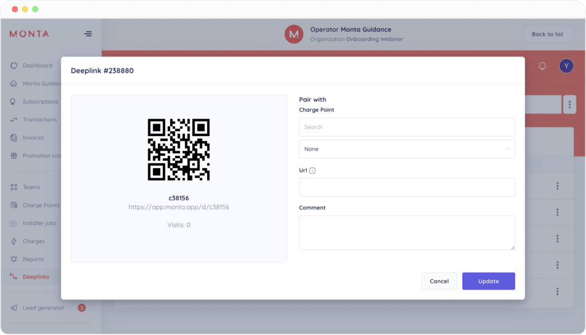Viewport: 586px width, 335px height.
Task: Open notifications bell icon
Action: [x=543, y=66]
